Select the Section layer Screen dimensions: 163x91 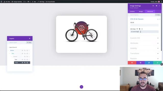pos(12,51)
